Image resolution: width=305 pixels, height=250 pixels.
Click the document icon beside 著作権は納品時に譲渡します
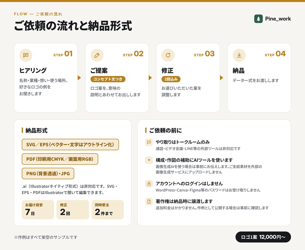click(x=149, y=201)
